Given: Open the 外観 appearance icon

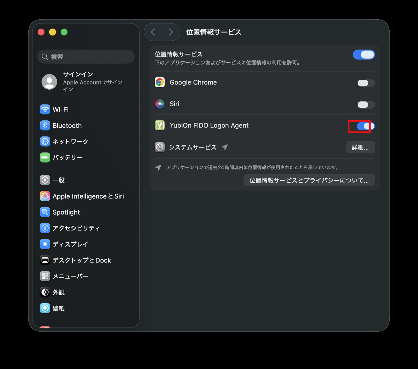Looking at the screenshot, I should tap(45, 292).
